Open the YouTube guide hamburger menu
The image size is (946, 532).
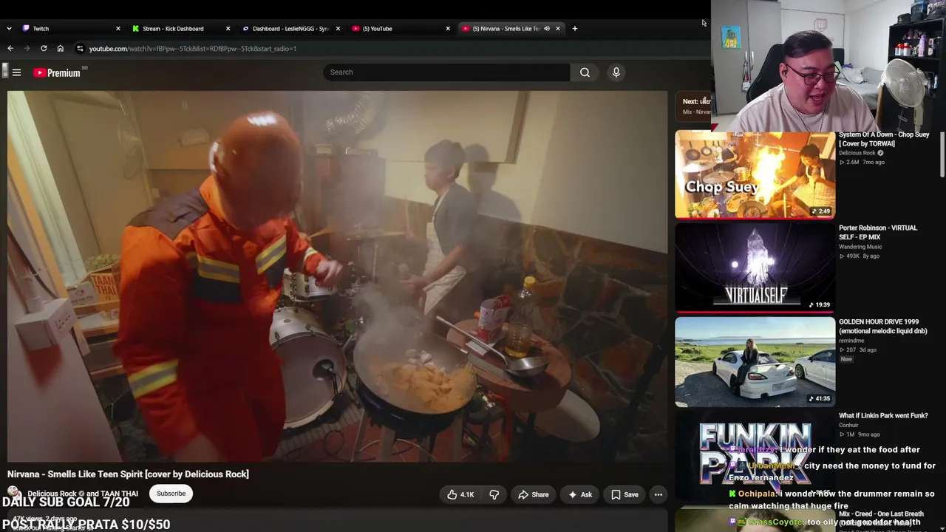pyautogui.click(x=16, y=72)
